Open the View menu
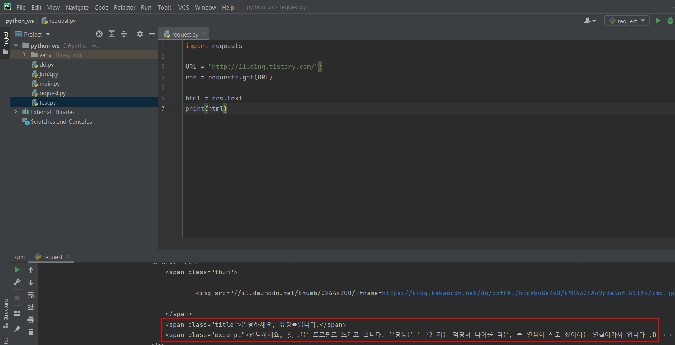 [x=53, y=7]
